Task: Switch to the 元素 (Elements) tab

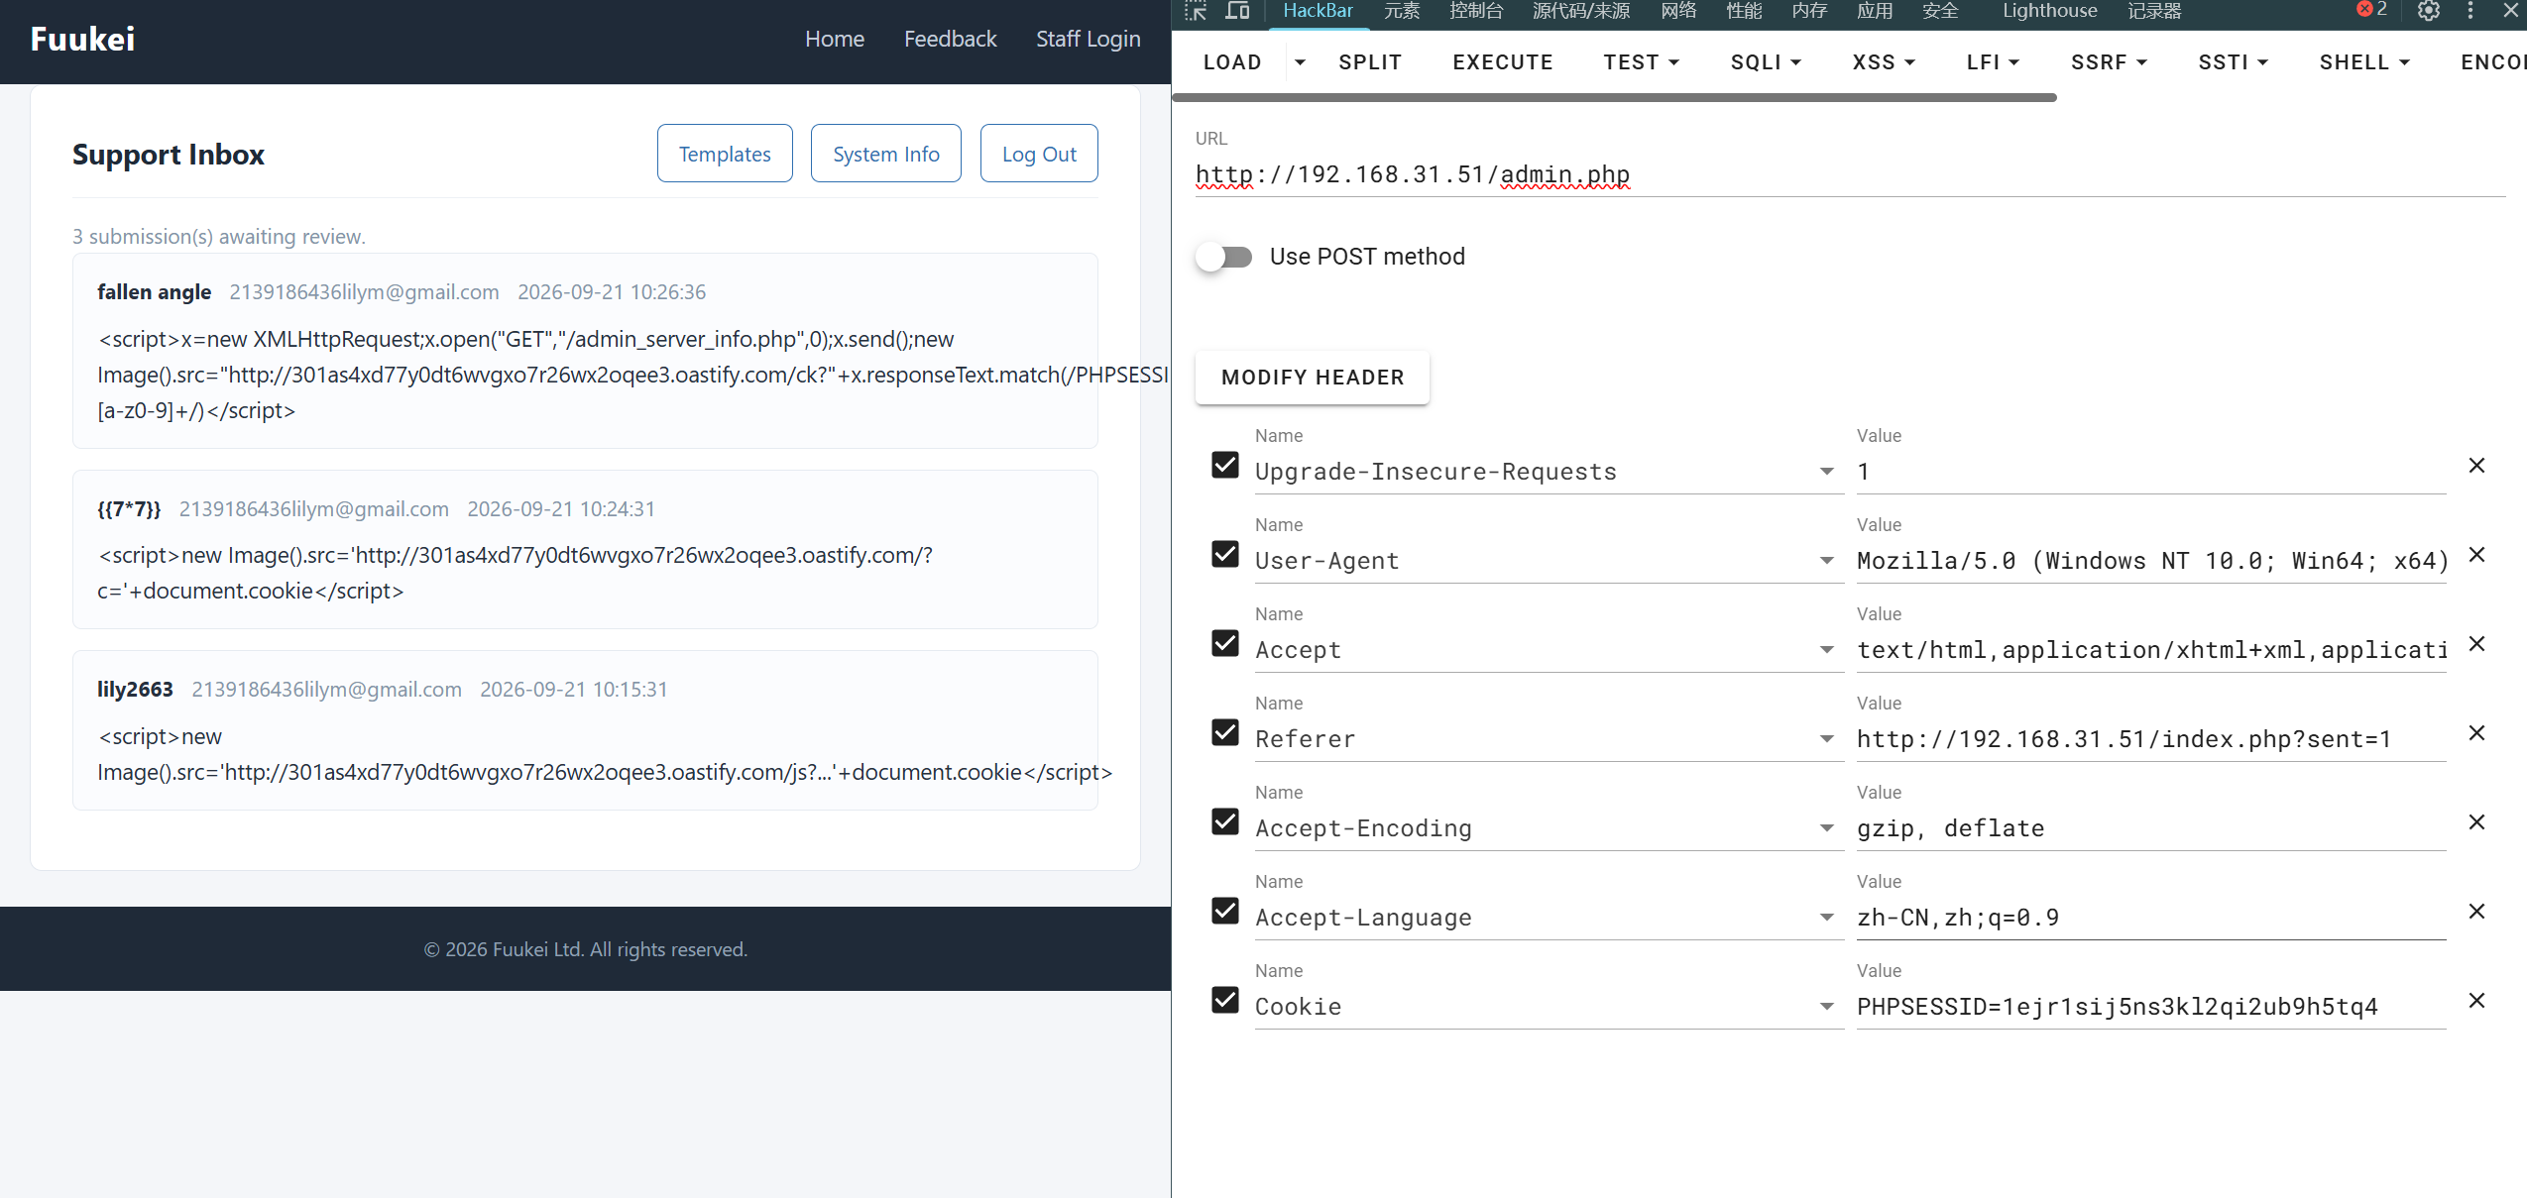Action: coord(1402,12)
